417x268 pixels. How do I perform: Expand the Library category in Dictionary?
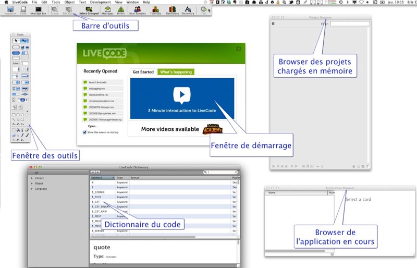[32, 178]
